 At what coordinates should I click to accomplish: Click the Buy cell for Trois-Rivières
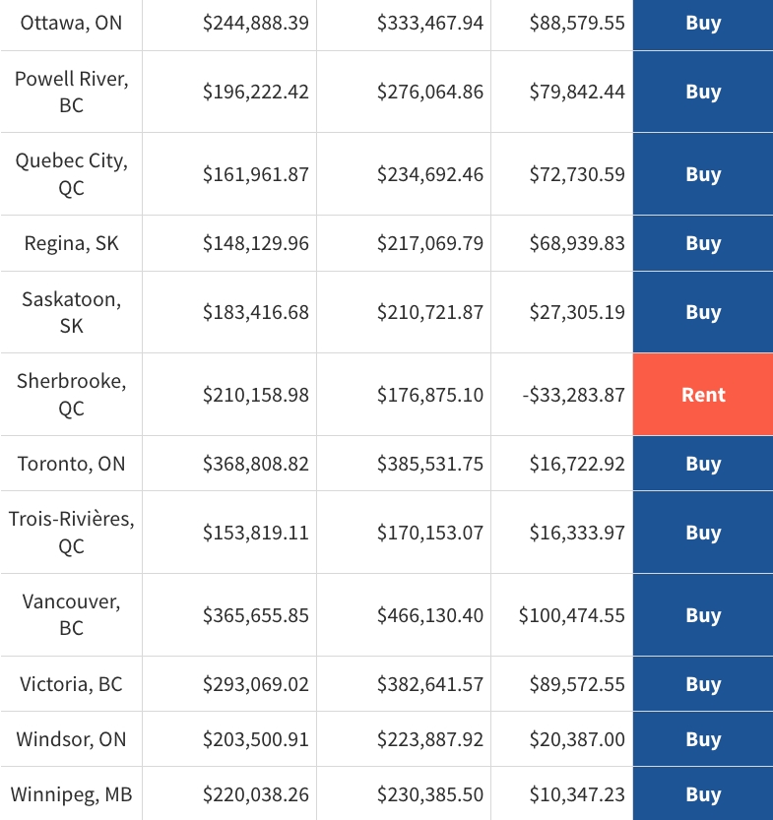click(703, 533)
